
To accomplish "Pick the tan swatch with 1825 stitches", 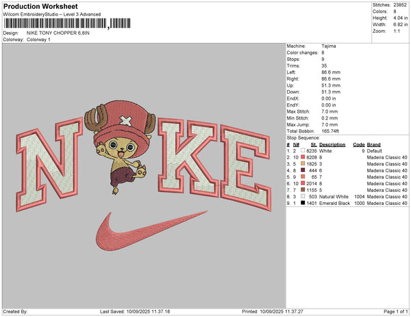I will 303,163.
